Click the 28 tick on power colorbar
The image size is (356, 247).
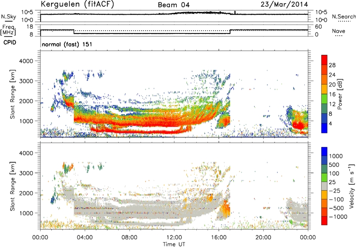point(332,65)
